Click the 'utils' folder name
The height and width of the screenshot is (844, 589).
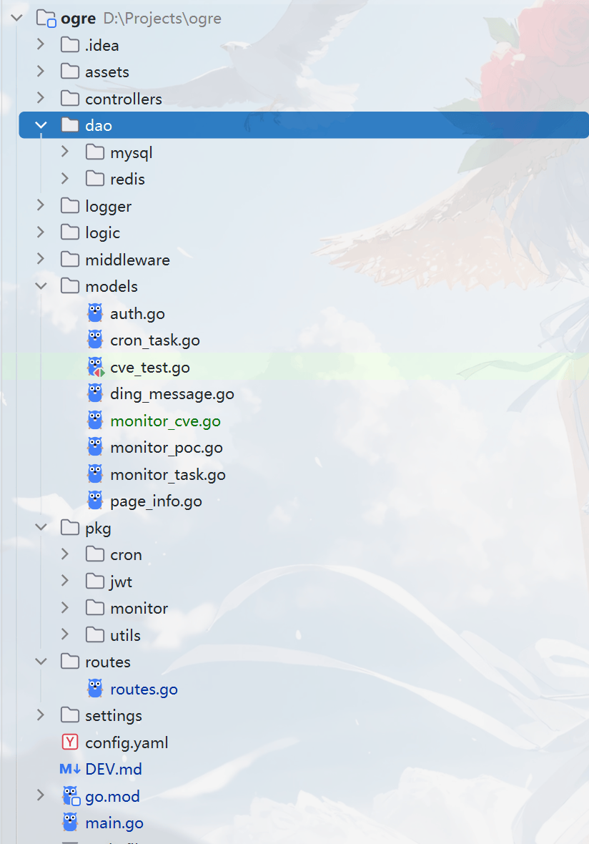tap(125, 635)
